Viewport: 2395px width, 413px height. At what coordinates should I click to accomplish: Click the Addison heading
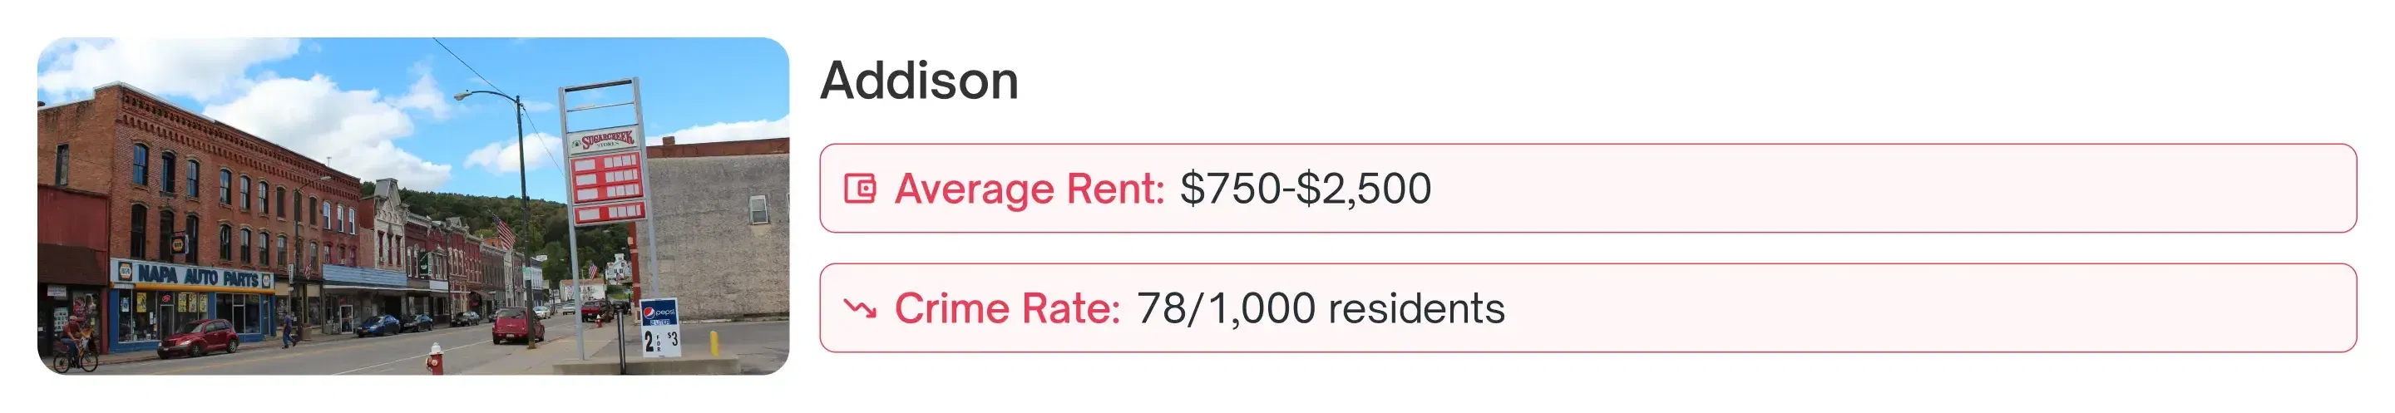pos(920,81)
